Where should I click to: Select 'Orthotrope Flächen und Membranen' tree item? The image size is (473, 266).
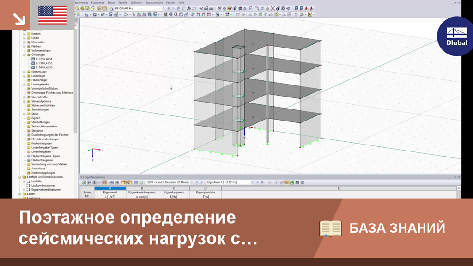pyautogui.click(x=53, y=93)
